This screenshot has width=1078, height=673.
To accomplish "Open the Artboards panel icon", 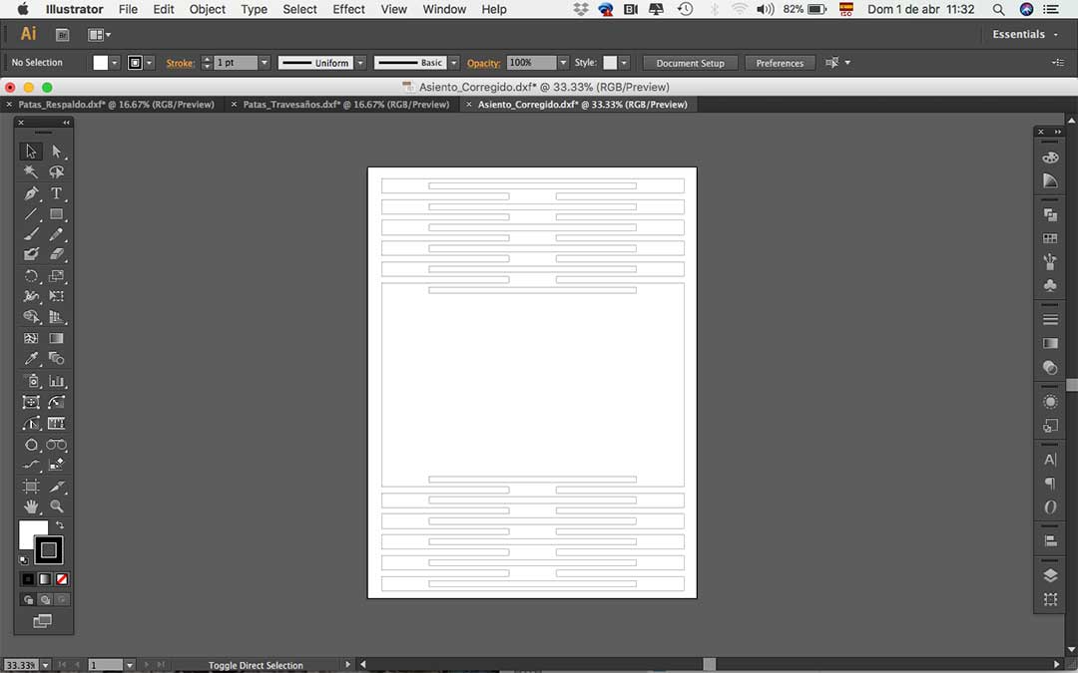I will (x=1050, y=599).
